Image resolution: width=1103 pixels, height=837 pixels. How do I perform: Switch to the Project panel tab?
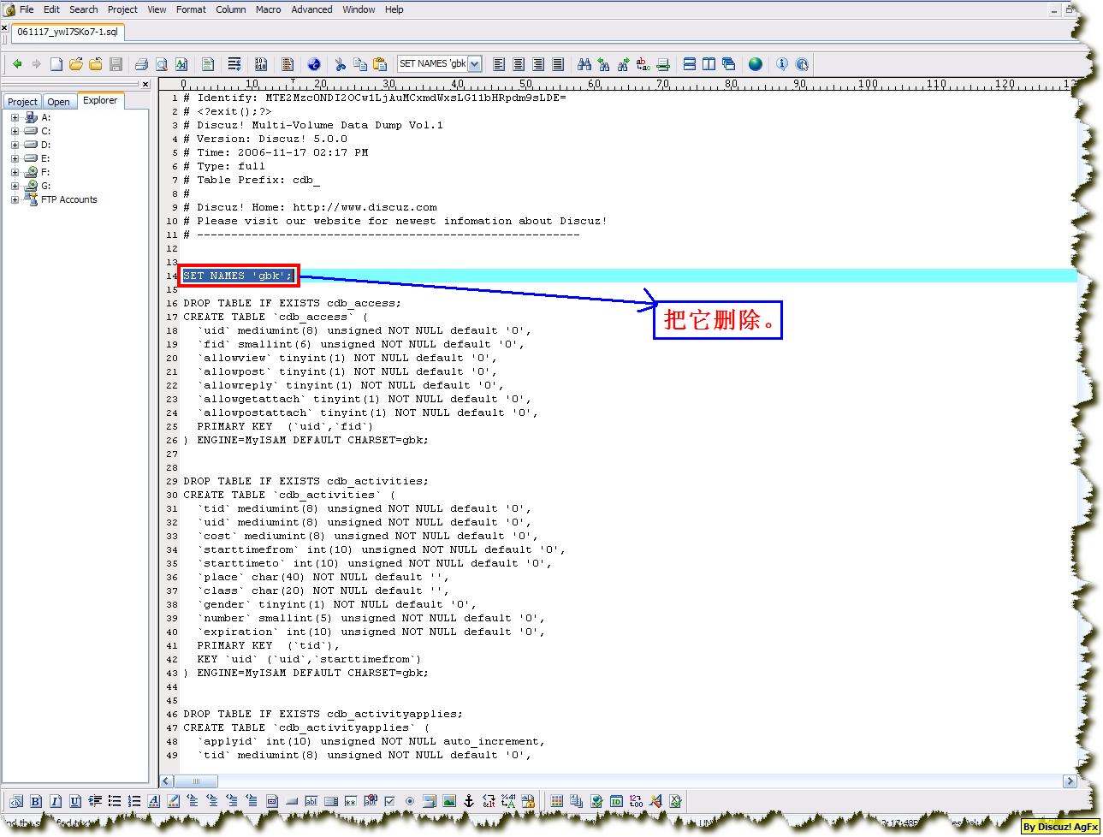tap(22, 101)
